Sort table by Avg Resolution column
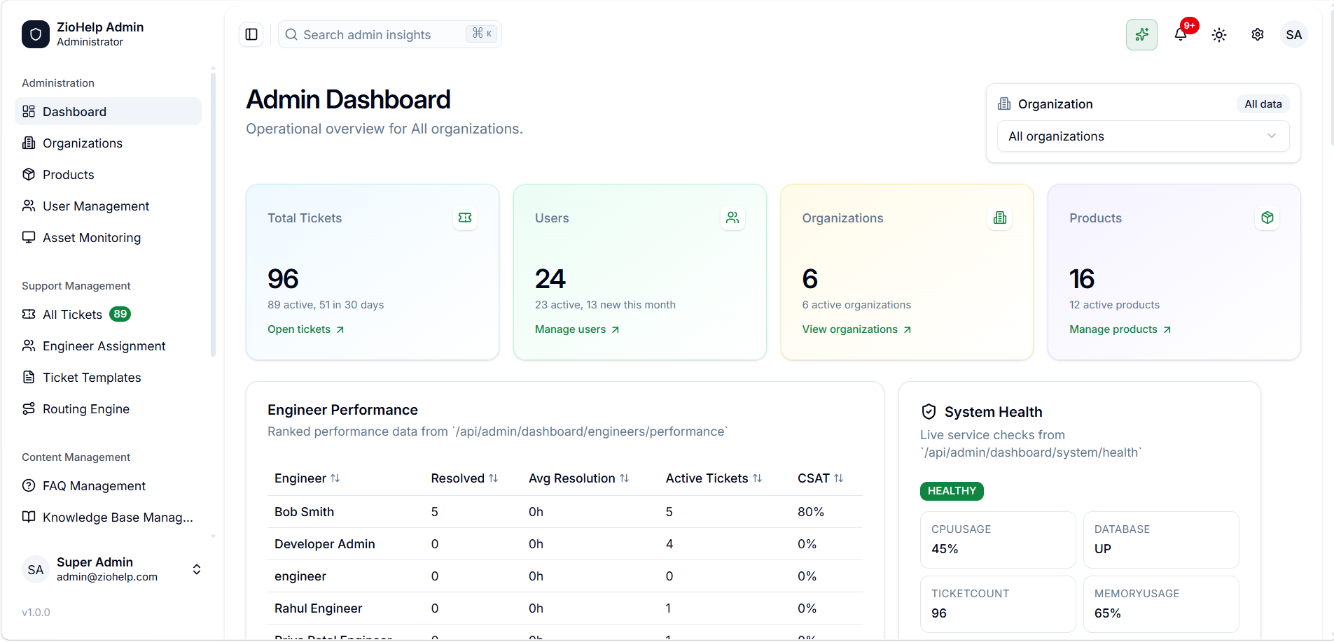 [578, 478]
